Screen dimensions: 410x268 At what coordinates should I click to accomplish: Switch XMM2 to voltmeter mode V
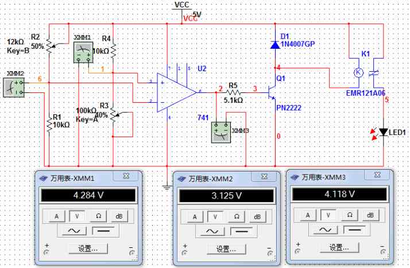215,216
